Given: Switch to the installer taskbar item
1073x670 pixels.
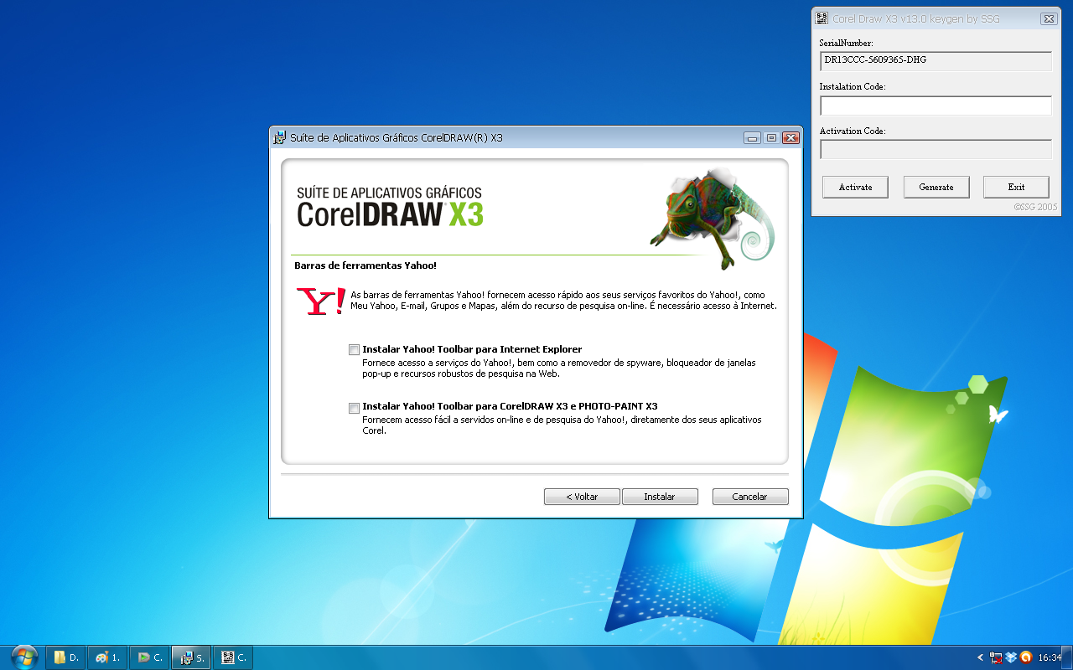Looking at the screenshot, I should (x=192, y=657).
